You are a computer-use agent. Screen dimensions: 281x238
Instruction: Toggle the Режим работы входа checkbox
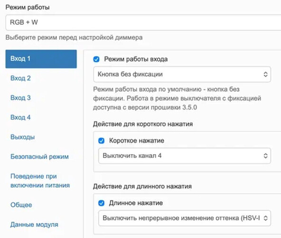(96, 59)
